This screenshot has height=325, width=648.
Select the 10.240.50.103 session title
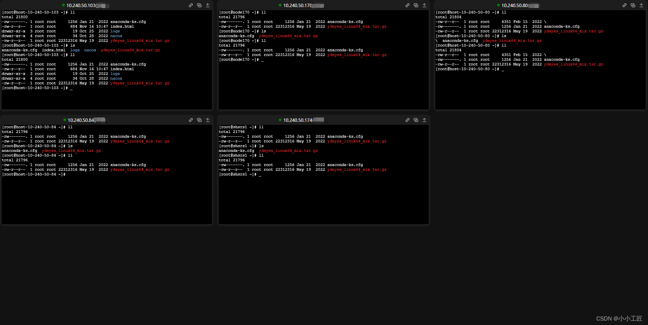(x=81, y=5)
